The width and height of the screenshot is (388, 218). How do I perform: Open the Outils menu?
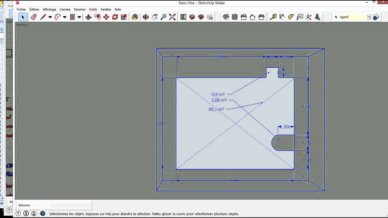pyautogui.click(x=93, y=9)
